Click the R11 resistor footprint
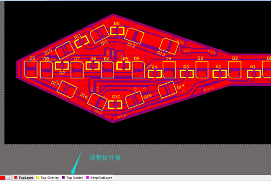Viewport: 271px width, 181px height. click(81, 43)
